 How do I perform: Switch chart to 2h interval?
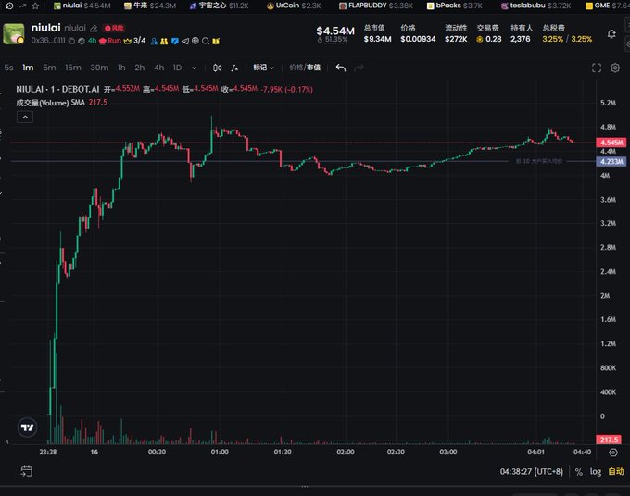139,68
